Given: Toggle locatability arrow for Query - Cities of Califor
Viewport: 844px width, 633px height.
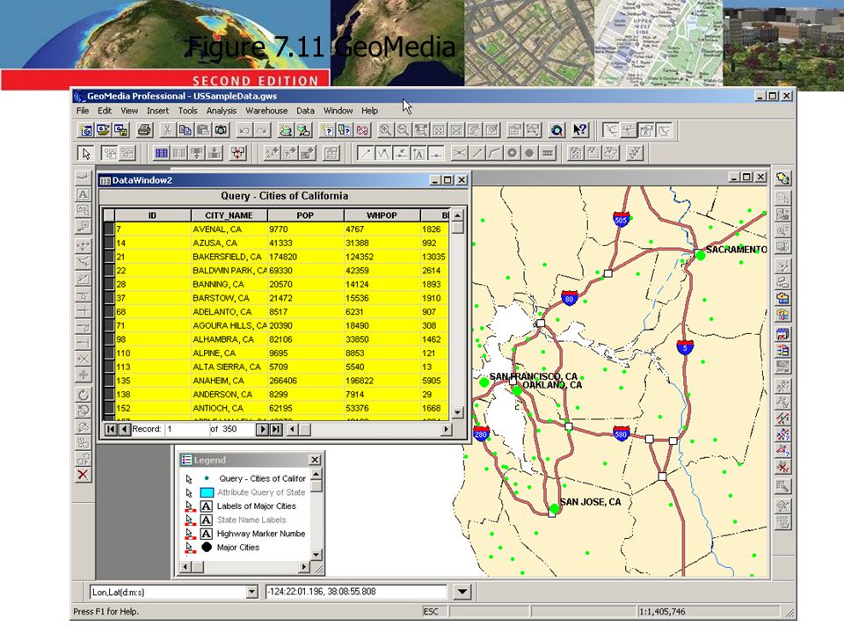Looking at the screenshot, I should point(189,478).
